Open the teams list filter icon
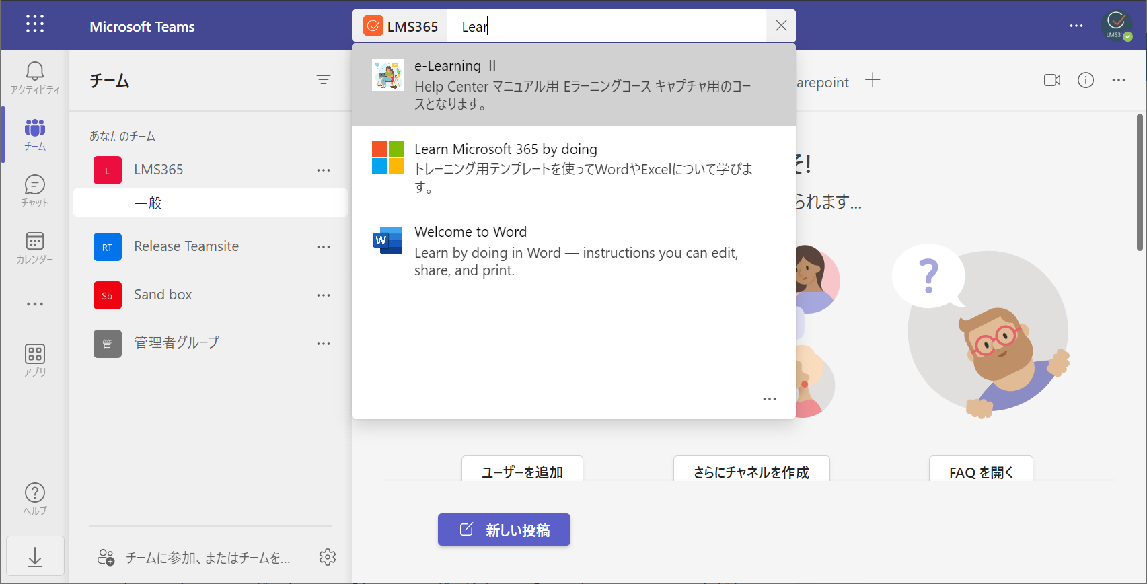 pyautogui.click(x=324, y=80)
